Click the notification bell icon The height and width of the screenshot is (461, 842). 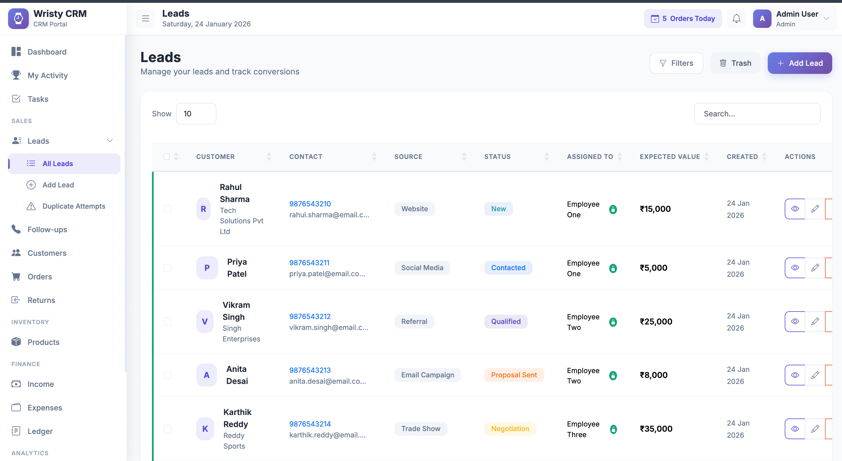click(736, 19)
